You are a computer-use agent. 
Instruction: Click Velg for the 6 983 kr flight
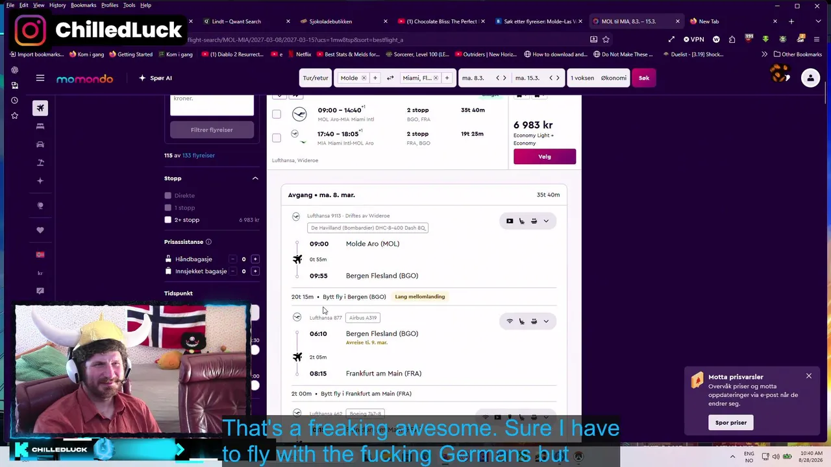click(x=545, y=156)
